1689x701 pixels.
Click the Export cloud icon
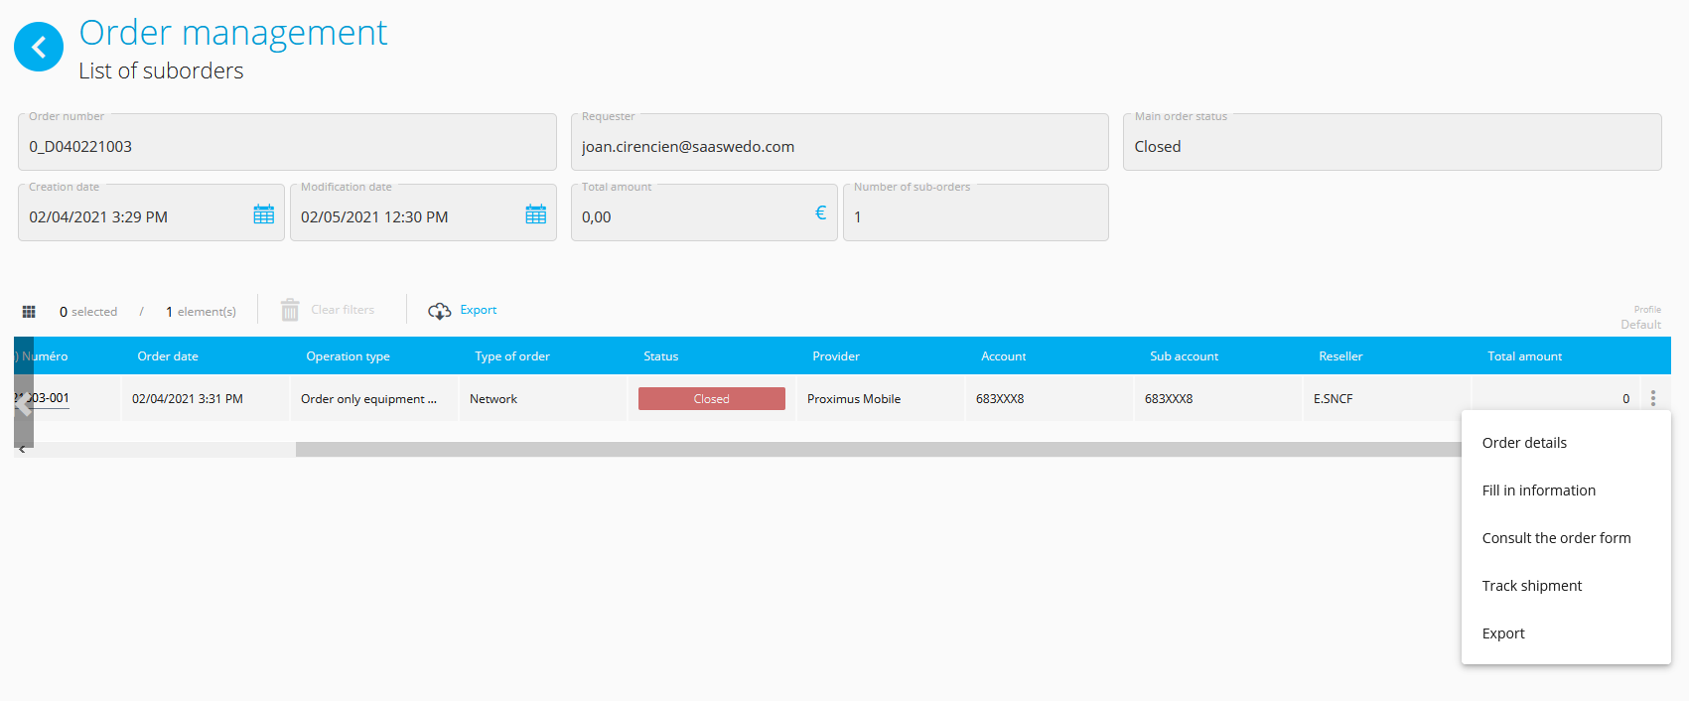click(439, 311)
